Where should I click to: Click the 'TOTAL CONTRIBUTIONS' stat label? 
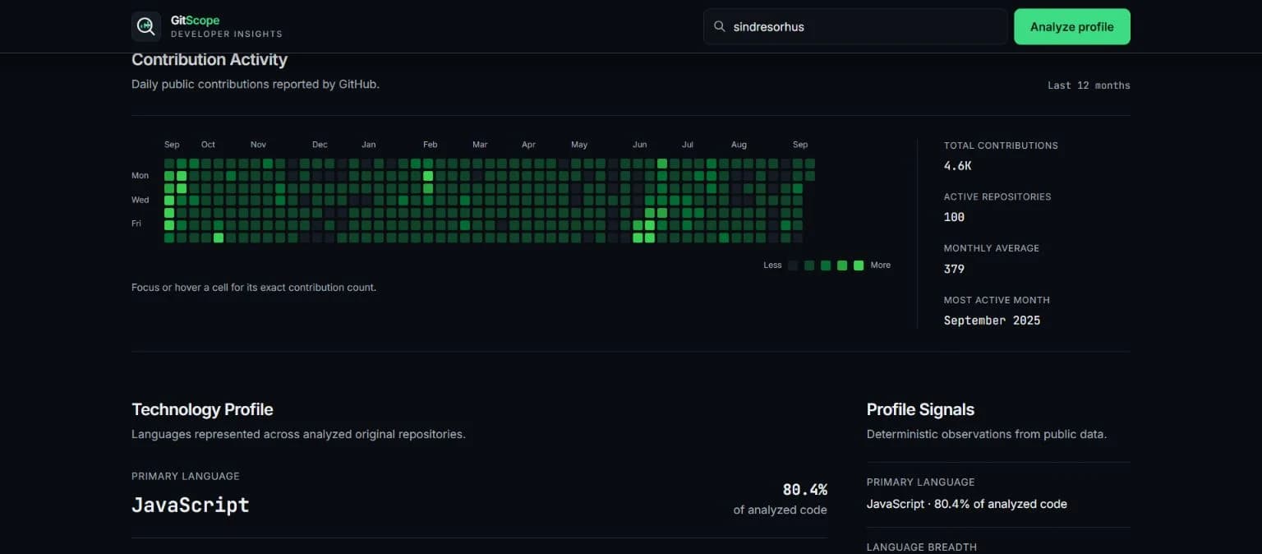[x=1001, y=145]
